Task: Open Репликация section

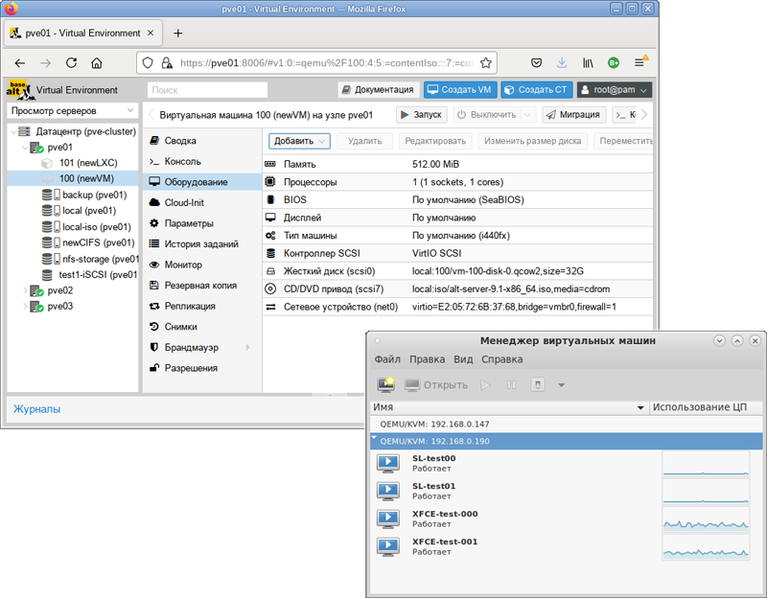Action: point(201,306)
